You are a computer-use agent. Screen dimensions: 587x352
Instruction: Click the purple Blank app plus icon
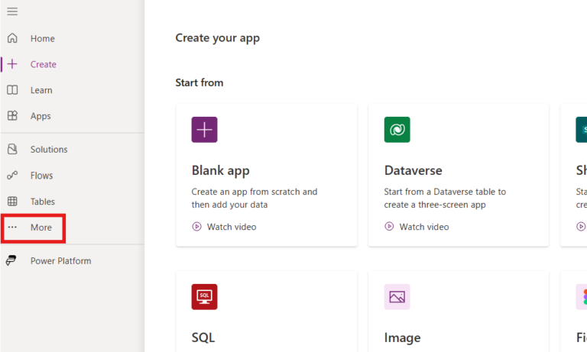click(204, 130)
